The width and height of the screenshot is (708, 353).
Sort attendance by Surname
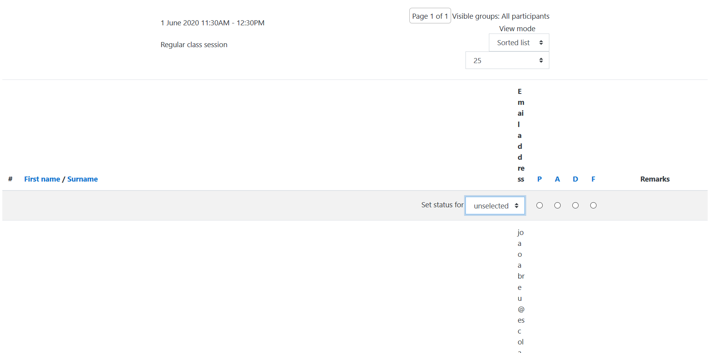coord(82,179)
